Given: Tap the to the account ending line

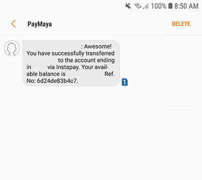Looking at the screenshot, I should coord(86,60).
